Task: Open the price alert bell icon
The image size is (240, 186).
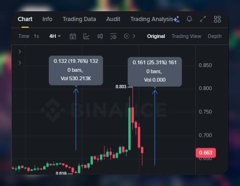Action: [x=189, y=19]
